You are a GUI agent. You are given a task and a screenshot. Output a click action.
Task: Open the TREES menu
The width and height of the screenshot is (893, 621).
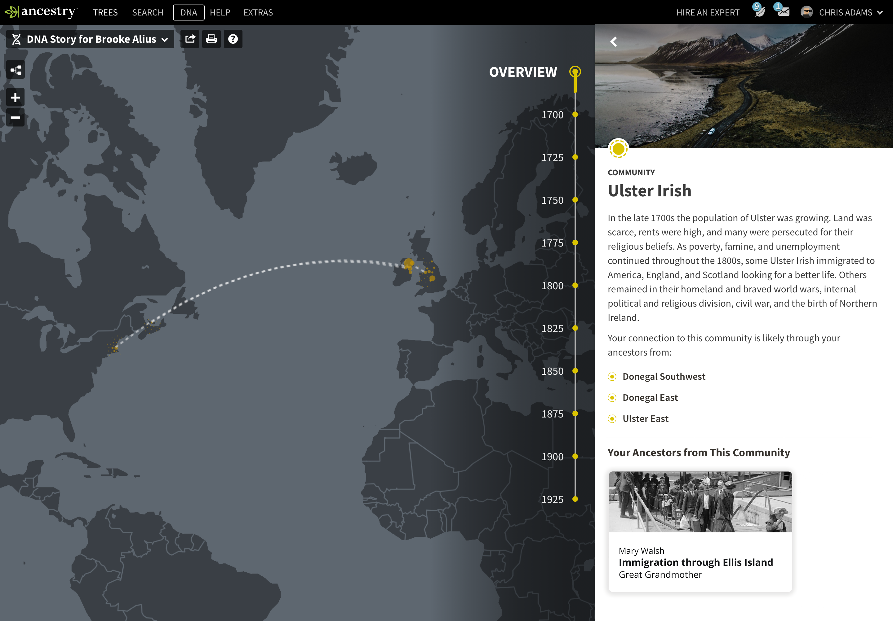pyautogui.click(x=105, y=12)
